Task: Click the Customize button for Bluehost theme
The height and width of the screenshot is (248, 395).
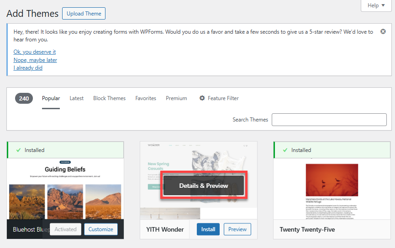Action: point(101,229)
